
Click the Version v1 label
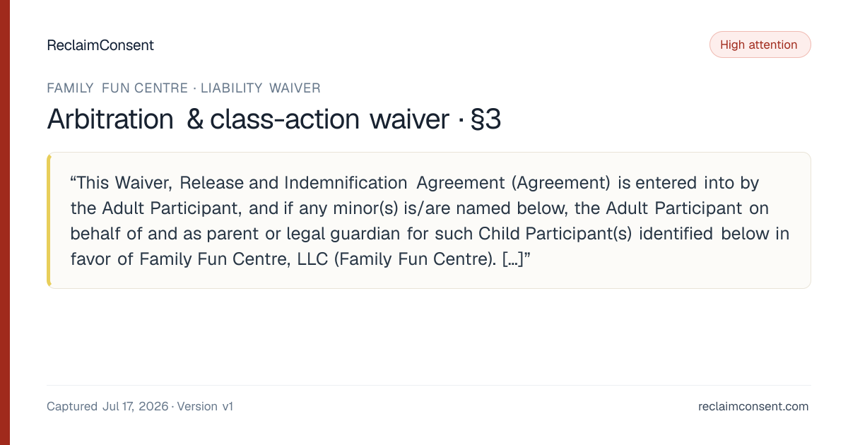coord(205,406)
